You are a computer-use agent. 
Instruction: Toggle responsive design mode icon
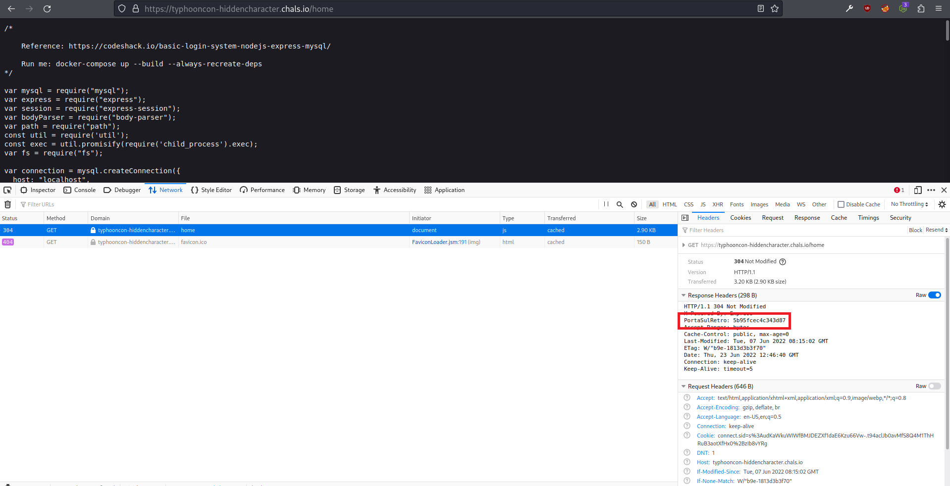918,190
